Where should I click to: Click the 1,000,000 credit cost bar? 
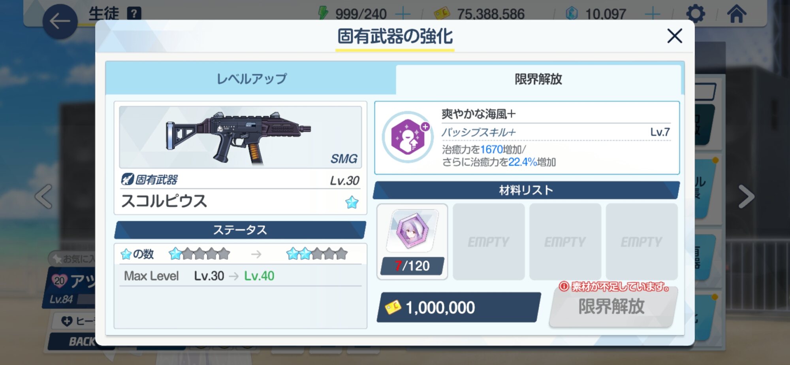tap(459, 307)
